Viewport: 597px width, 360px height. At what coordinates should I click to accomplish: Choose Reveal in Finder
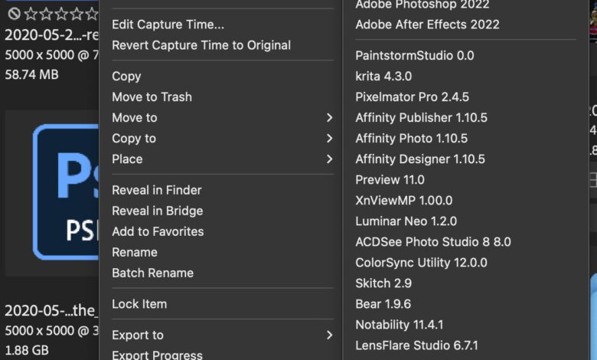[x=156, y=190]
